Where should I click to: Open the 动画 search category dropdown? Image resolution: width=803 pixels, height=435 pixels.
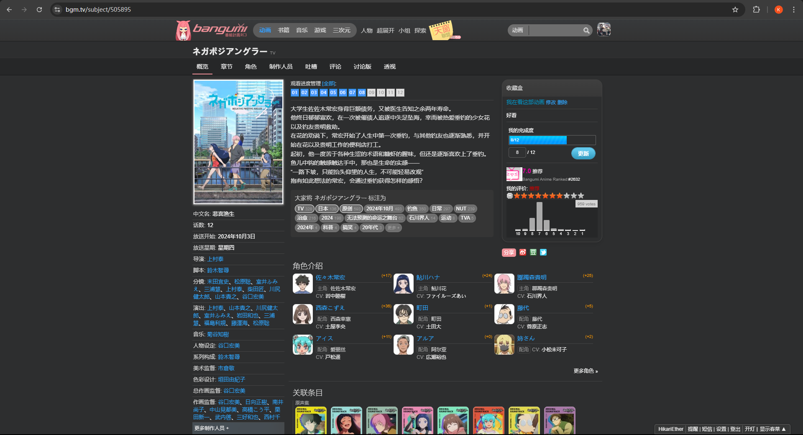tap(518, 30)
